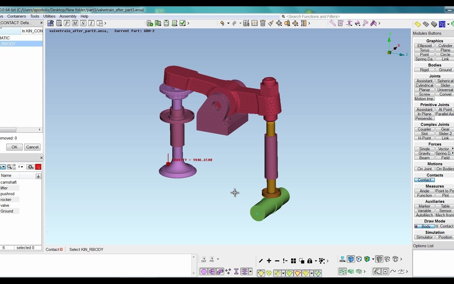Open the PID selection dropdown arrow
This screenshot has width=454, height=284.
coord(218,259)
